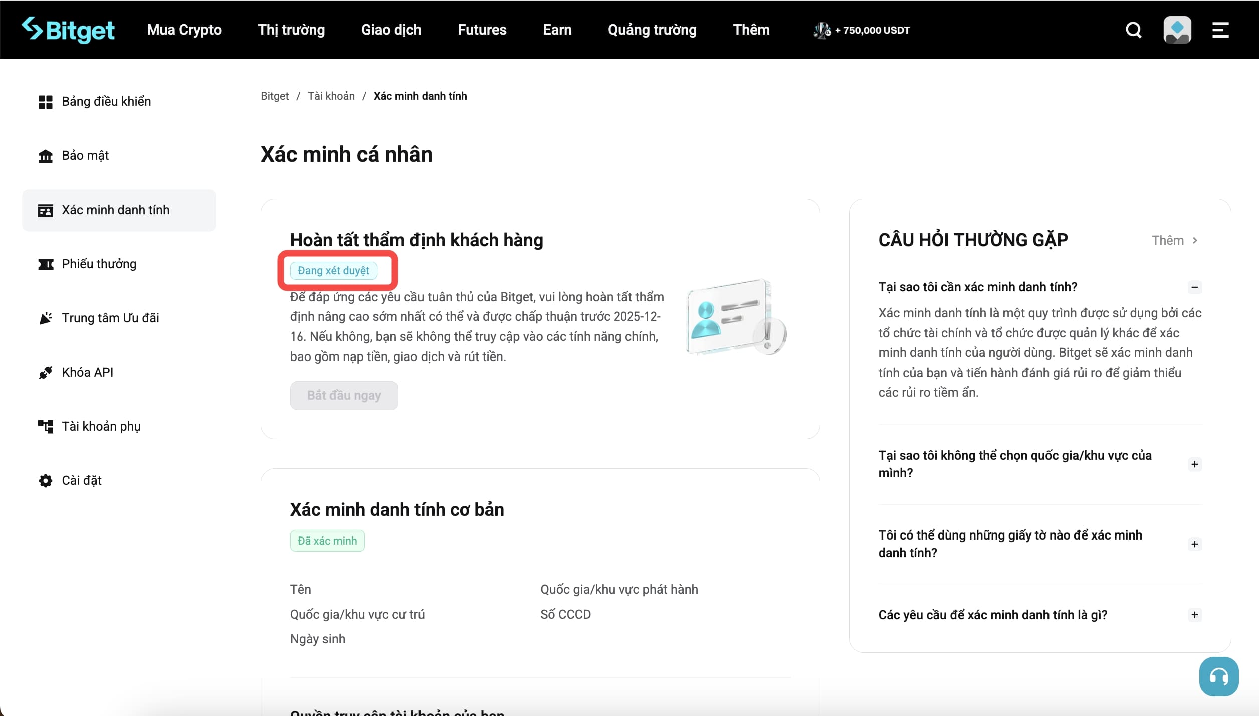Viewport: 1259px width, 716px height.
Task: Click the Bitget logo
Action: pos(68,30)
